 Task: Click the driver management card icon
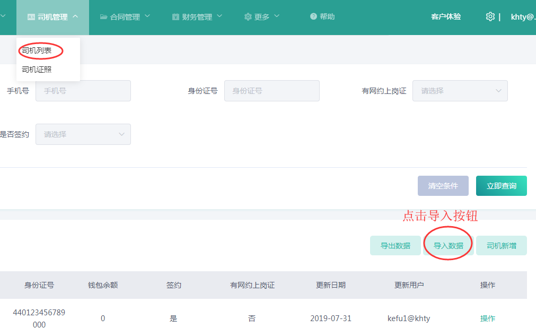coord(31,17)
